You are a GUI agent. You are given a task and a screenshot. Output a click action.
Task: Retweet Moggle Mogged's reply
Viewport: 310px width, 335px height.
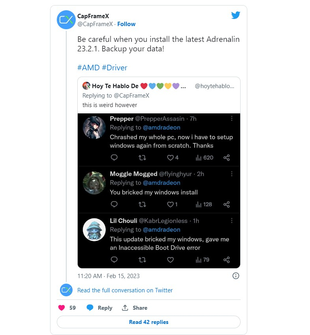pos(142,205)
